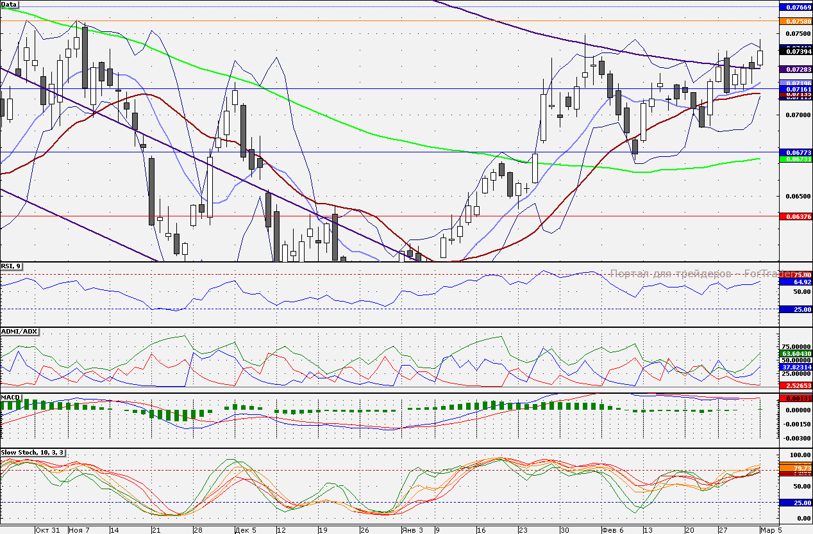Click the Мар 5 date marker
The width and height of the screenshot is (813, 534).
pos(771,530)
